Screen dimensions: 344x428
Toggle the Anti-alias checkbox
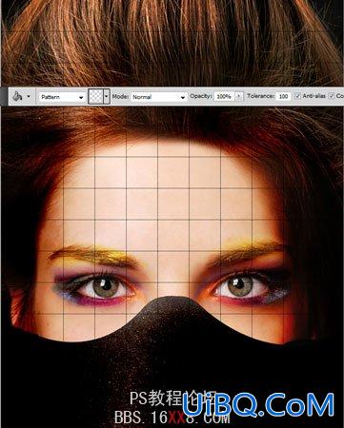(x=297, y=96)
